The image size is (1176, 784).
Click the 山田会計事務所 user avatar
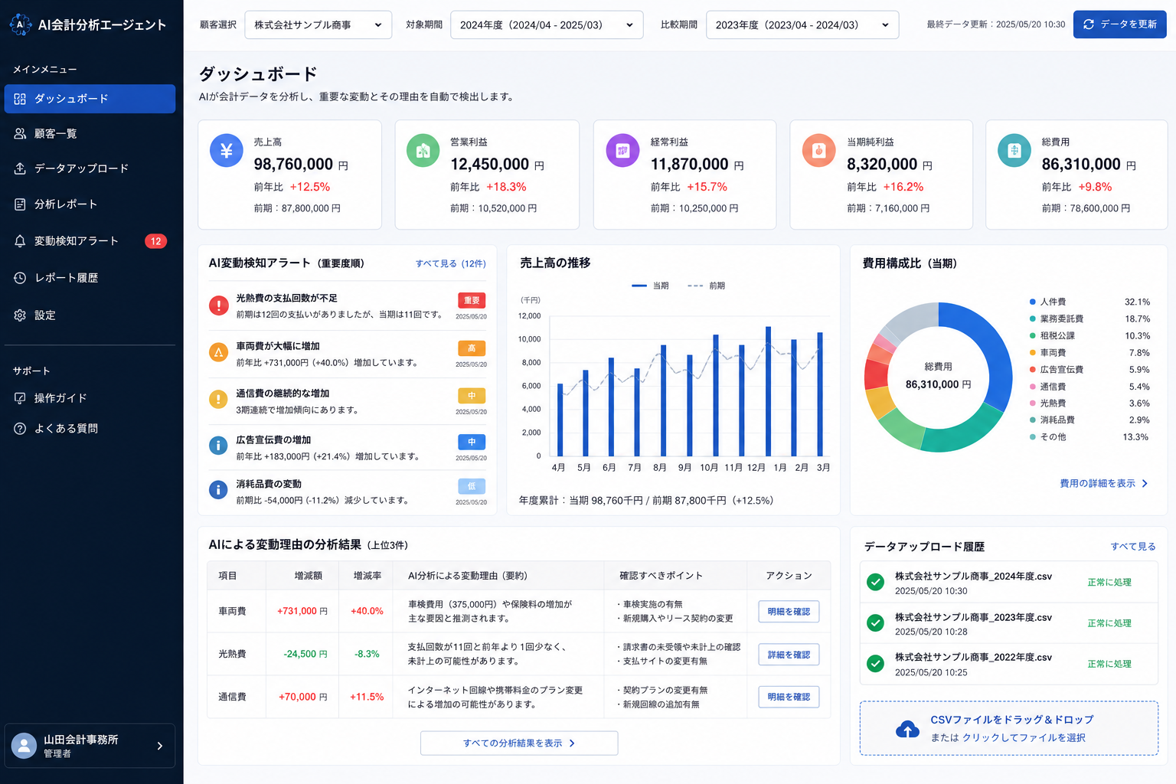tap(24, 746)
